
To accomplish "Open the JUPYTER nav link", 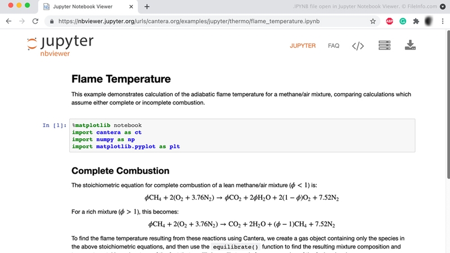I will pos(303,46).
